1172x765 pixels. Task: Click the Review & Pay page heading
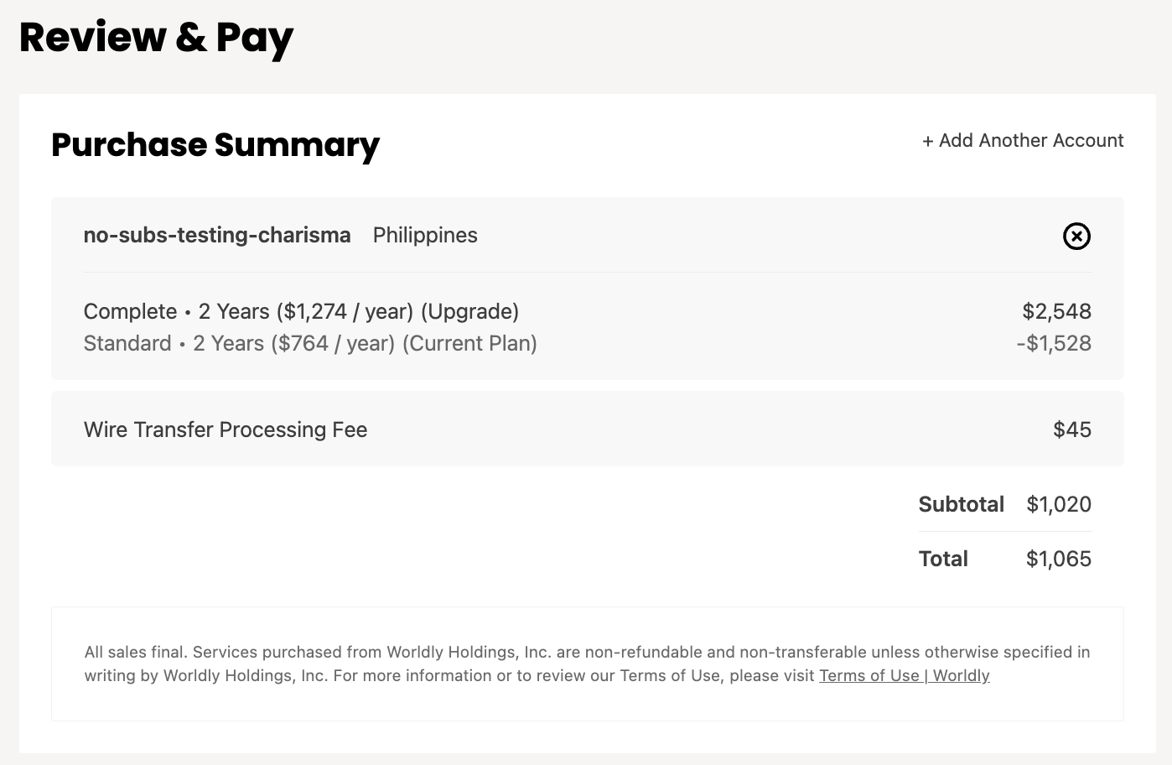(156, 38)
